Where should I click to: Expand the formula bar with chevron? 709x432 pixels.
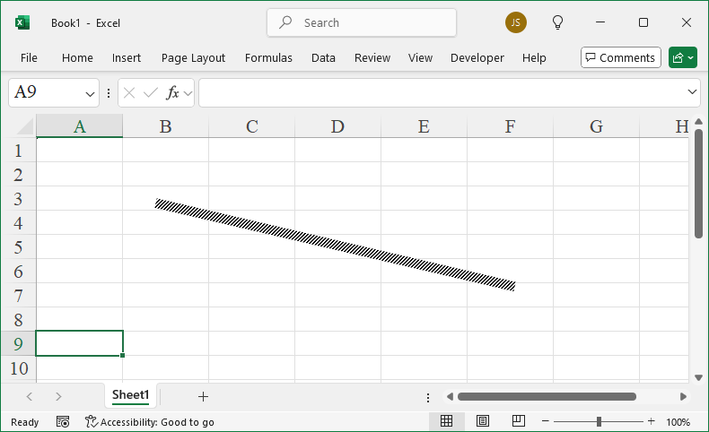click(692, 91)
